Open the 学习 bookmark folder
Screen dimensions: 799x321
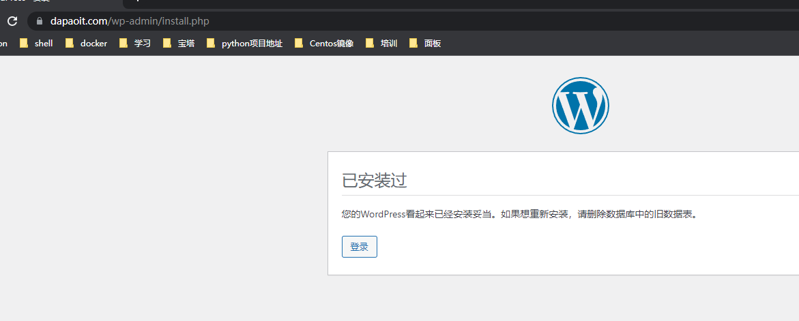135,43
